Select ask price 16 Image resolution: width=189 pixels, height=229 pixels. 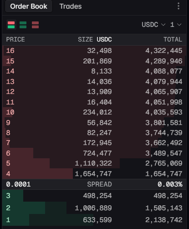(10, 51)
